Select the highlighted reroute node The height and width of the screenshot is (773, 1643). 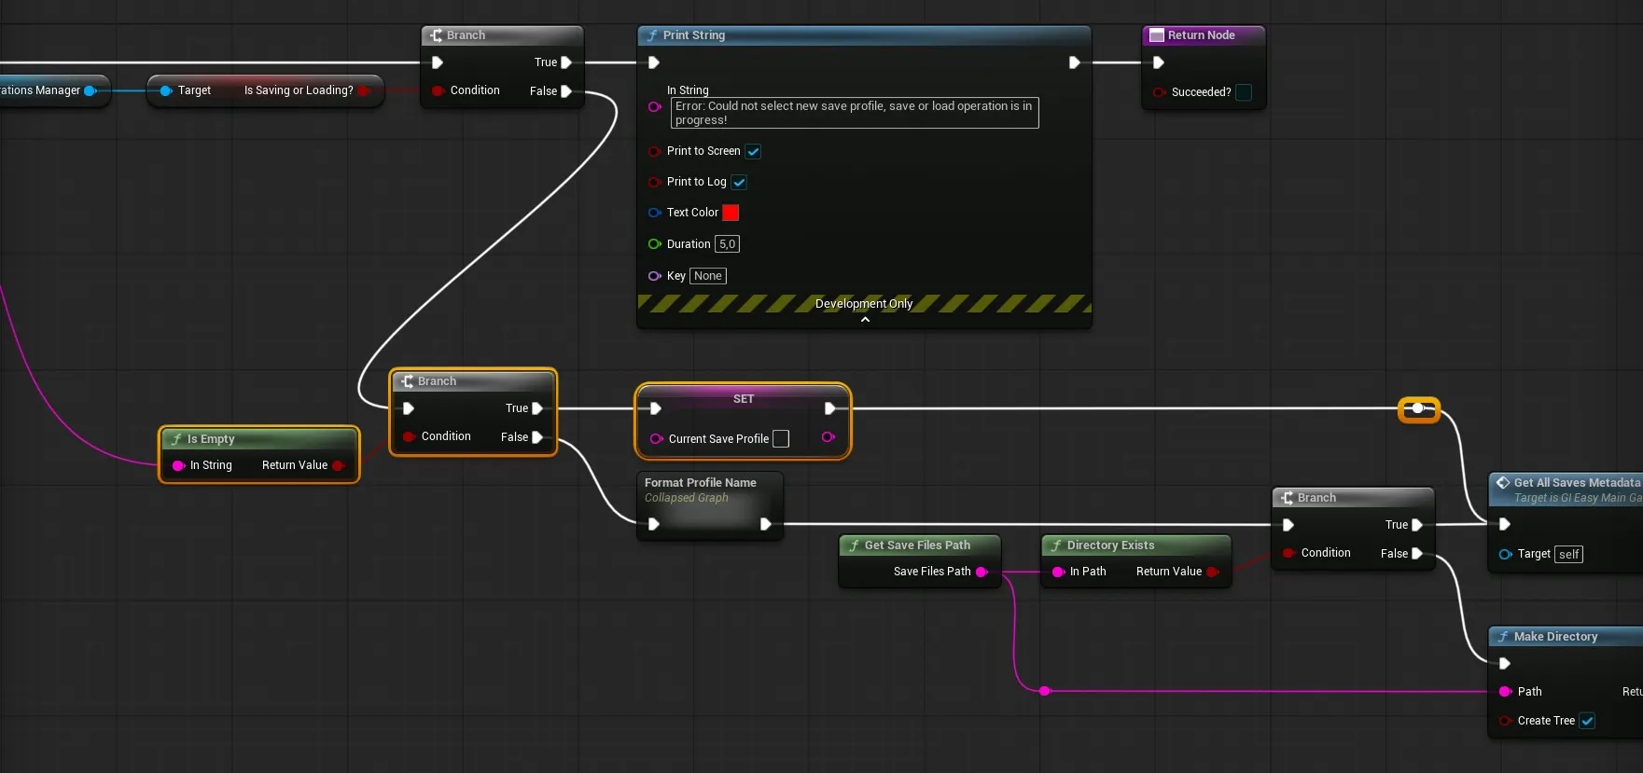[1418, 408]
